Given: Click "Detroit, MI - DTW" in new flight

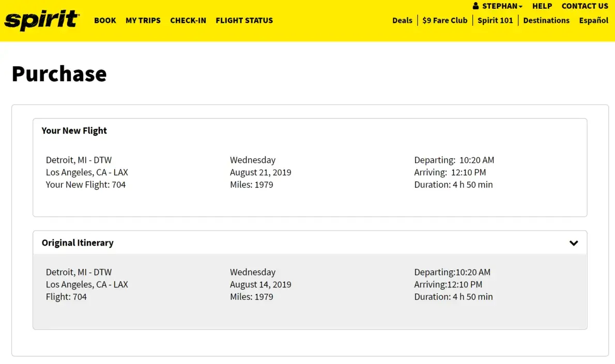Looking at the screenshot, I should coord(79,160).
